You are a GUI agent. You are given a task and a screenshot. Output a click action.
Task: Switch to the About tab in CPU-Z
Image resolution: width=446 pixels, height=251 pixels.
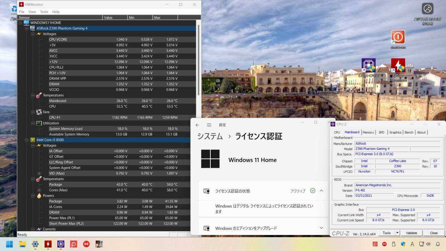pyautogui.click(x=421, y=132)
